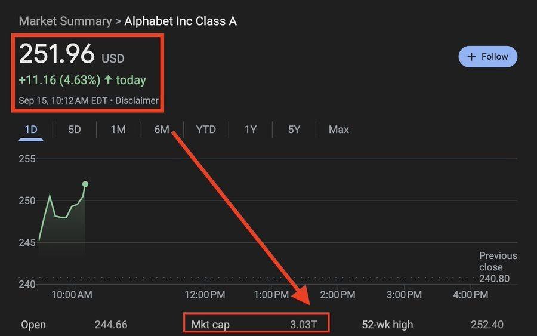Switch to the 1M chart range
Image resolution: width=537 pixels, height=336 pixels.
click(118, 130)
